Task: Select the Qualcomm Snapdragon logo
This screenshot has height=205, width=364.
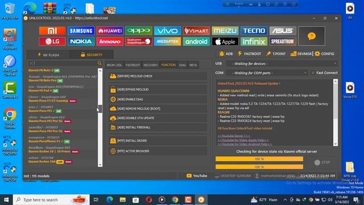Action: pos(139,42)
